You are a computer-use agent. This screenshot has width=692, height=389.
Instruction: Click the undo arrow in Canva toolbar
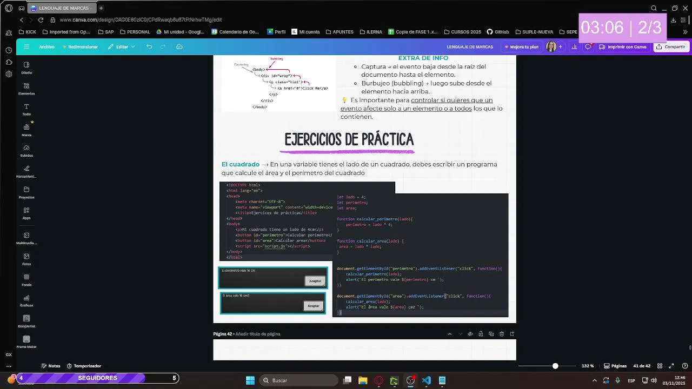[x=149, y=46]
